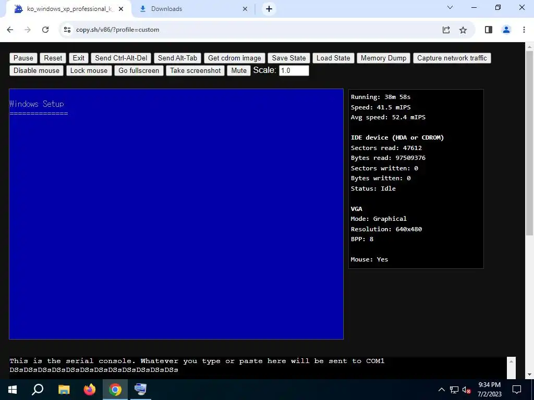534x400 pixels.
Task: Open the Chrome profile avatar
Action: [506, 30]
